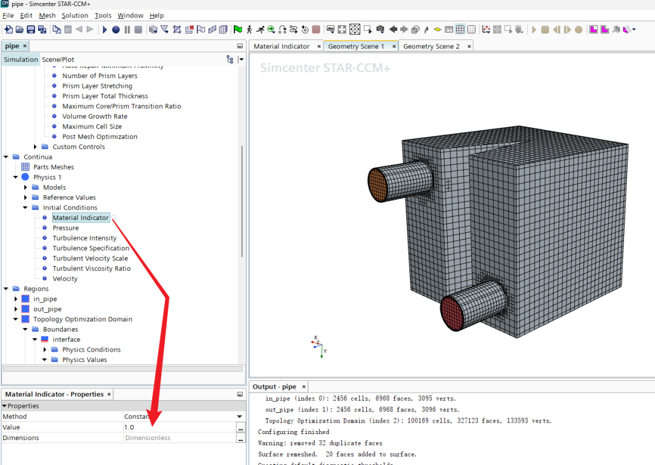Click the Value field showing 1.0
This screenshot has height=465, width=655.
[x=179, y=427]
